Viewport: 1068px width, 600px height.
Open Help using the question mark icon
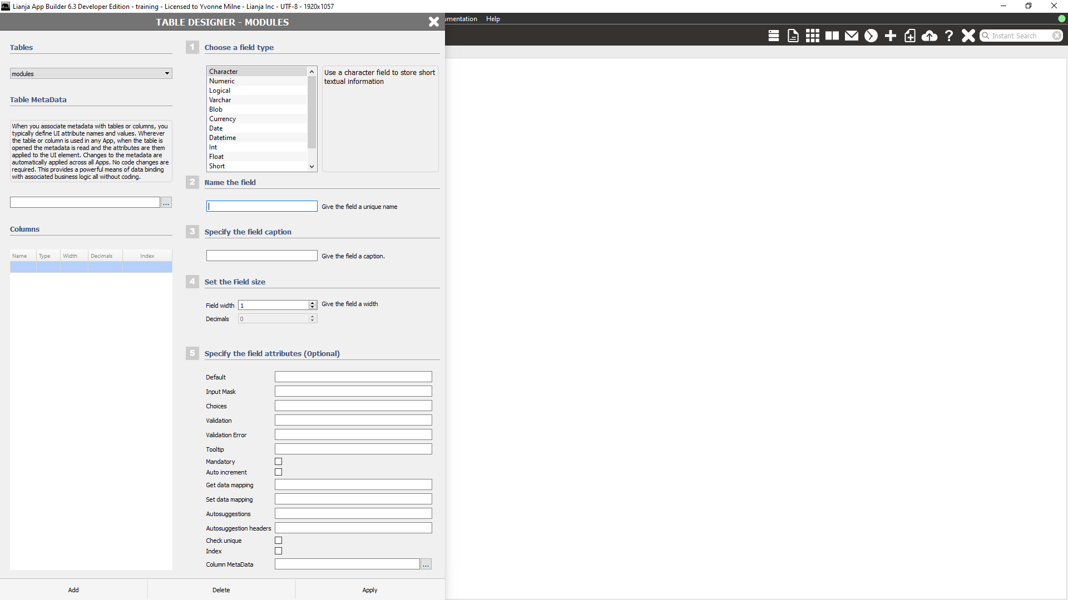coord(948,36)
